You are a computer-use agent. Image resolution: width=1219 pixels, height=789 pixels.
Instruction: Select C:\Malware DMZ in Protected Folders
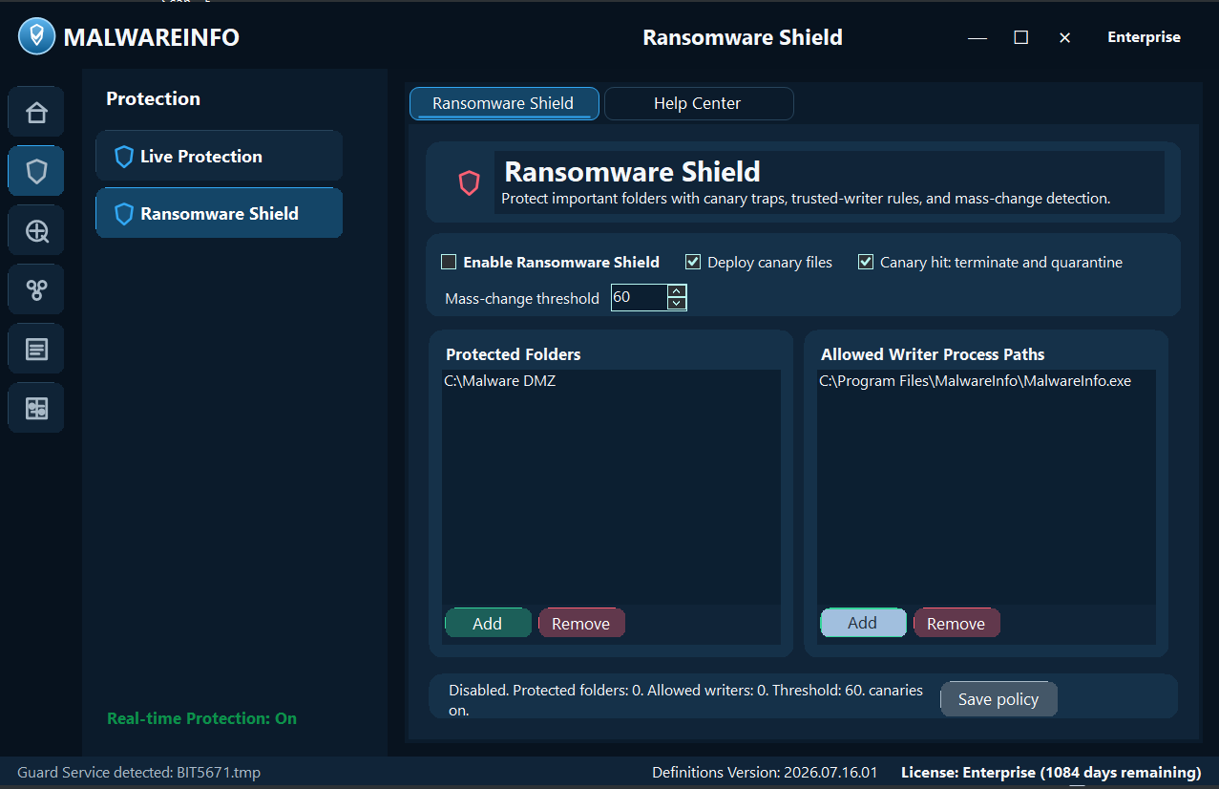pos(611,380)
